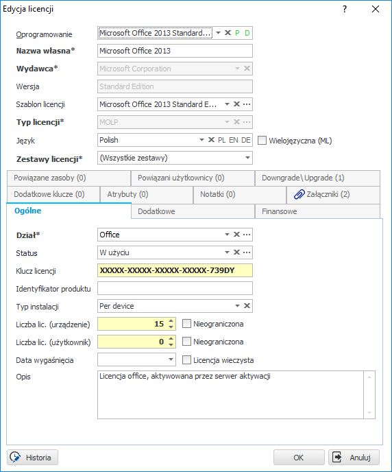This screenshot has width=392, height=472.
Task: Set language to EN shortcut
Action: 234,140
